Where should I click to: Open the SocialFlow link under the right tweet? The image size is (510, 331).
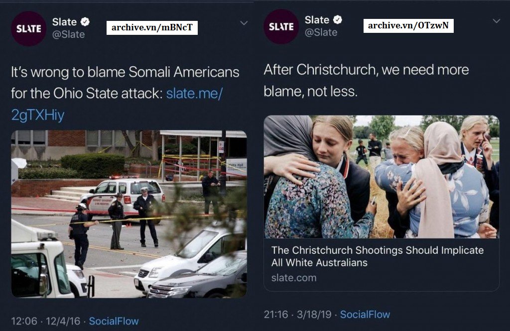(365, 315)
